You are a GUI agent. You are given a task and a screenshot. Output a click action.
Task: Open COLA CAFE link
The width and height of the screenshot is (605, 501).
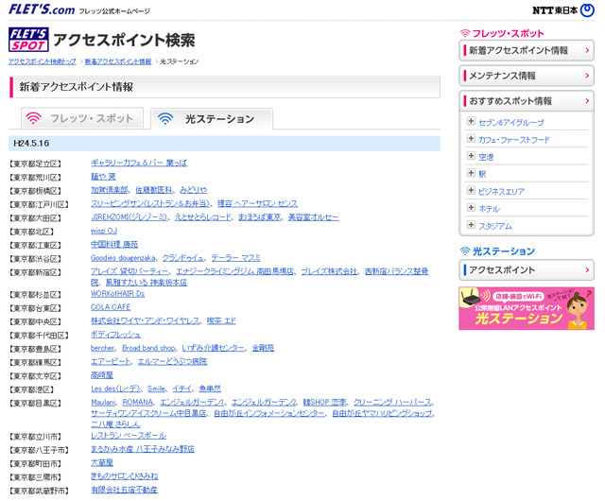[111, 307]
